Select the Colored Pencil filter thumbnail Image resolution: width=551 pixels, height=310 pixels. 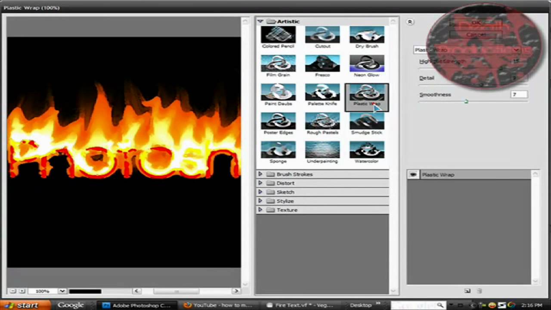[x=278, y=37]
